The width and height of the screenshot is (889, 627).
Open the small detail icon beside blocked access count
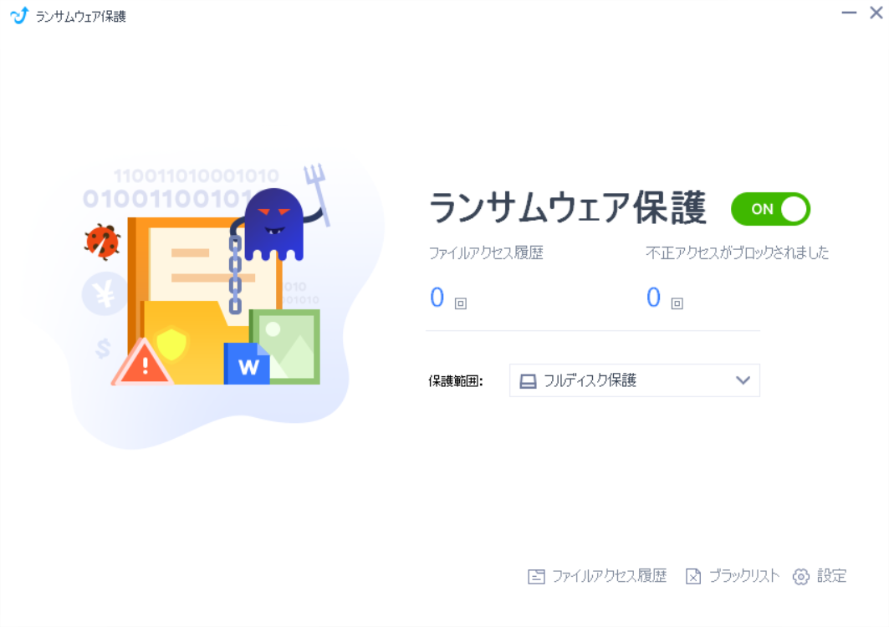click(677, 303)
